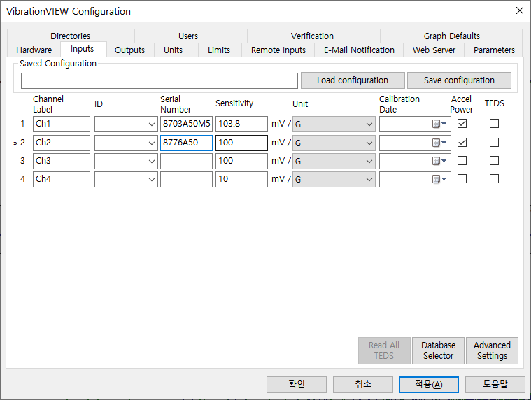The width and height of the screenshot is (531, 400).
Task: Enable TEDS for channel 2
Action: pyautogui.click(x=494, y=143)
